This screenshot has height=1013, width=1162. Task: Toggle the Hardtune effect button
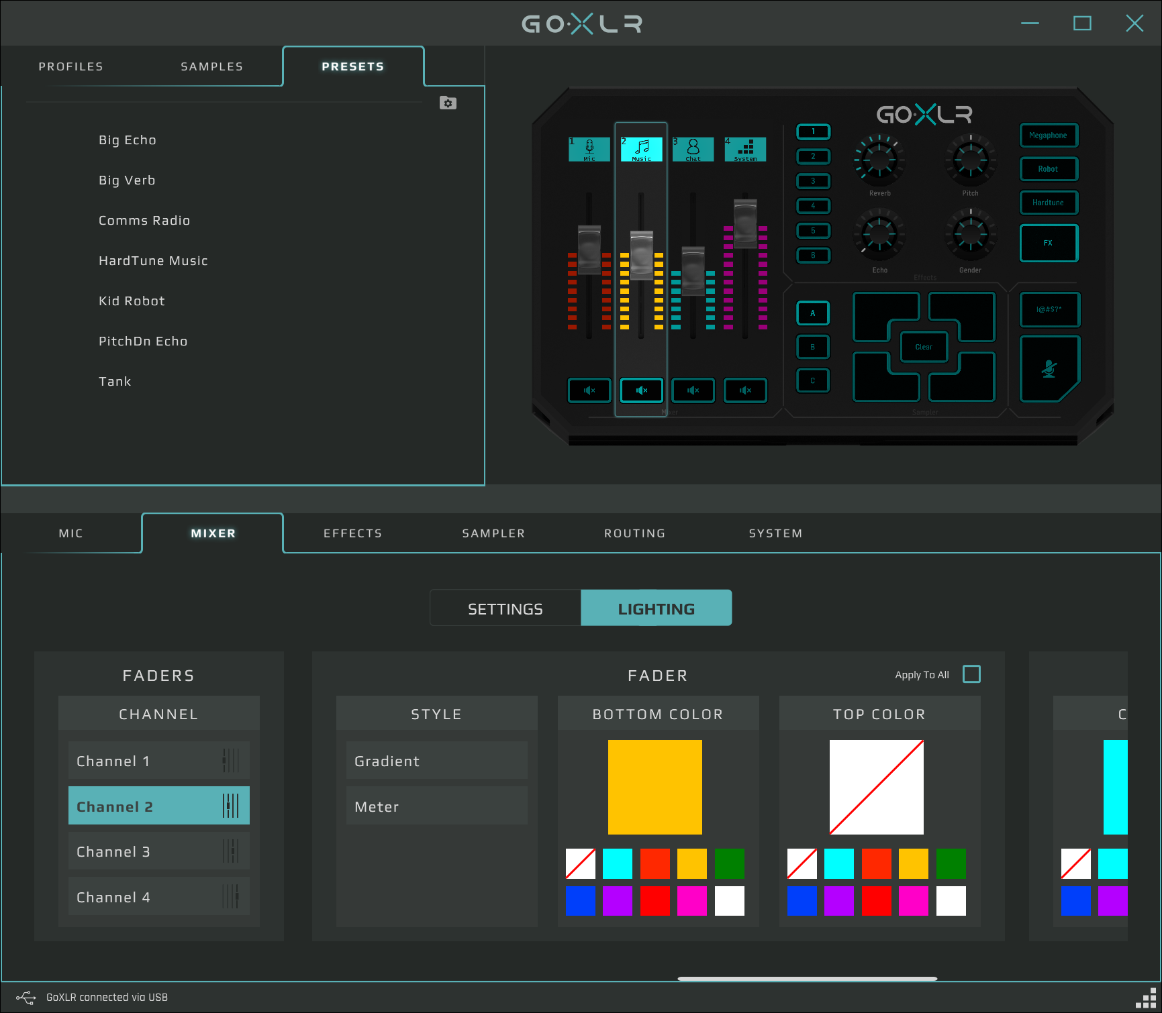point(1049,203)
